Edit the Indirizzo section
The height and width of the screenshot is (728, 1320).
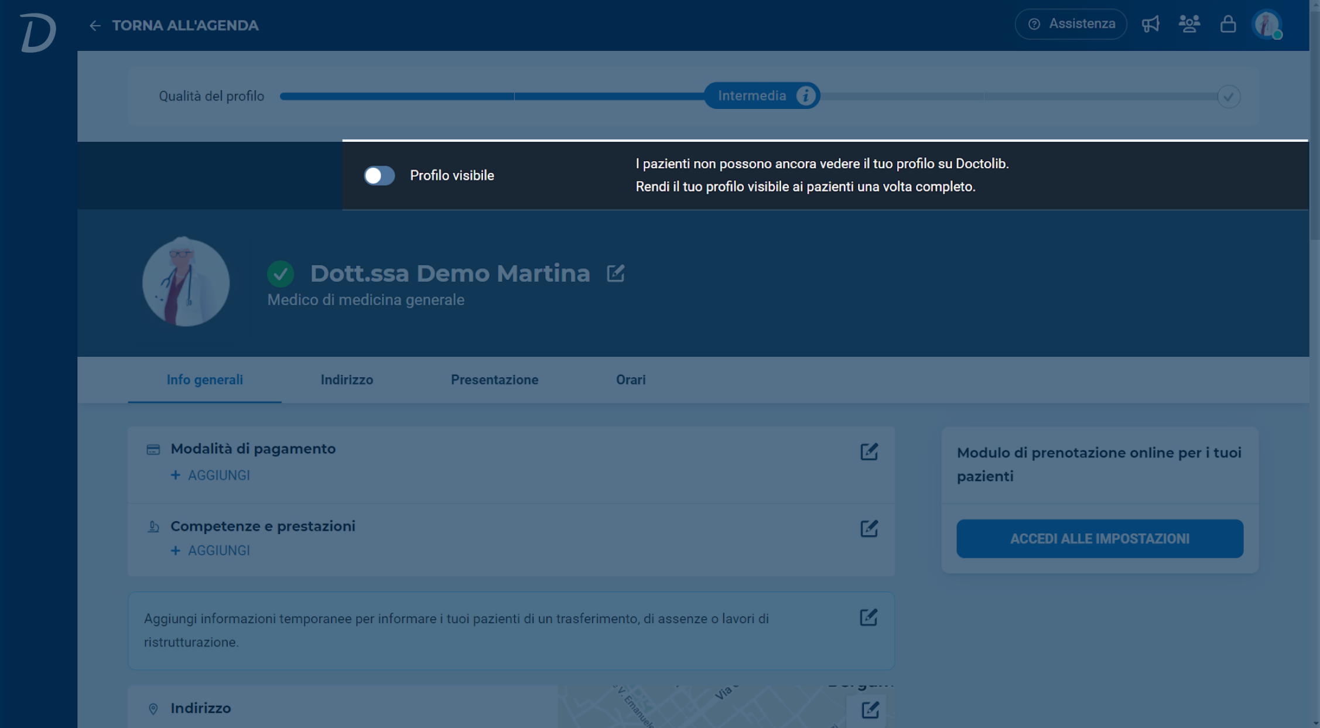click(870, 710)
